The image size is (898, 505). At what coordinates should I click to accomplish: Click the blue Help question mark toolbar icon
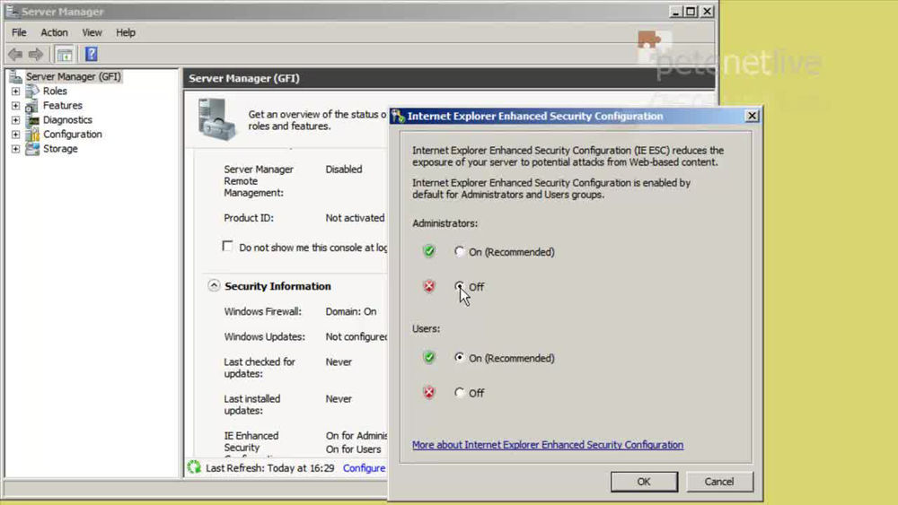coord(91,55)
